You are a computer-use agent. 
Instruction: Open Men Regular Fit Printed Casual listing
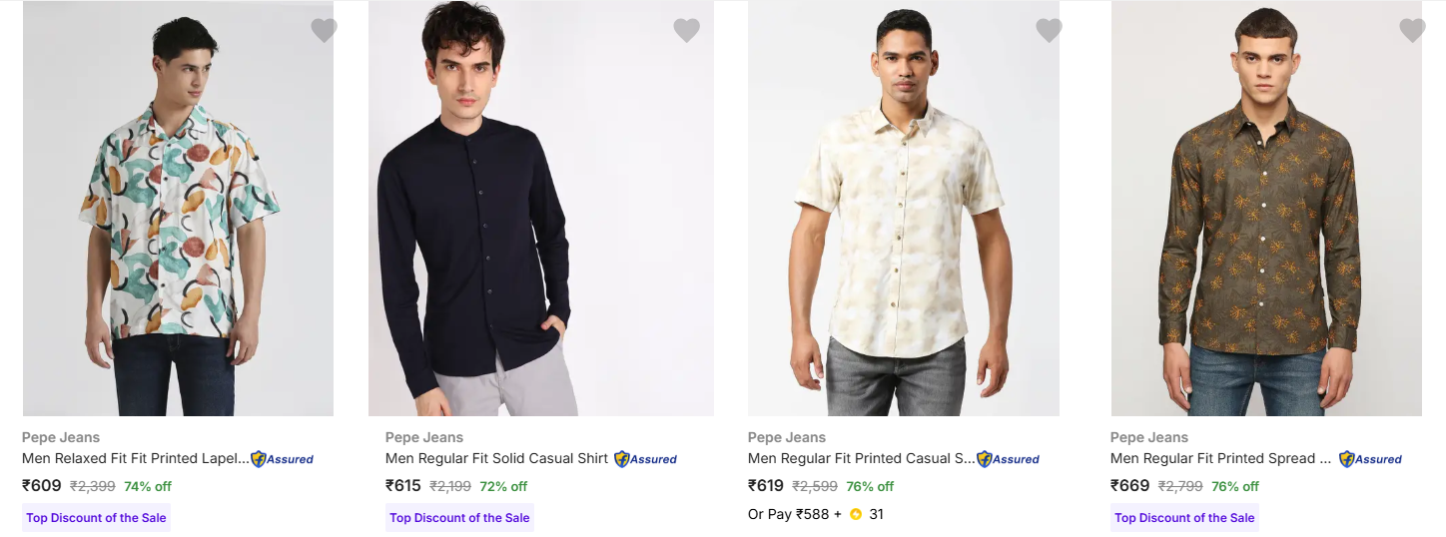pyautogui.click(x=860, y=459)
